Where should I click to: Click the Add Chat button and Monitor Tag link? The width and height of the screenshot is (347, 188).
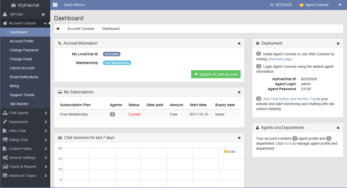pyautogui.click(x=290, y=99)
